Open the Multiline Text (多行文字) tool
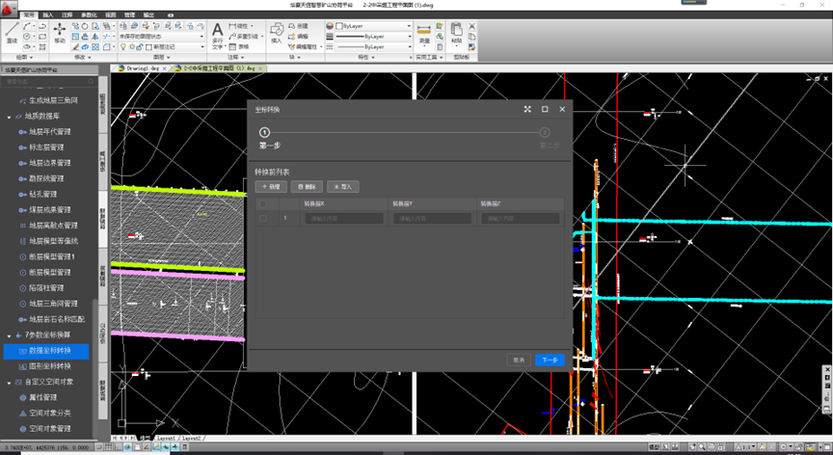Image resolution: width=833 pixels, height=455 pixels. click(217, 36)
